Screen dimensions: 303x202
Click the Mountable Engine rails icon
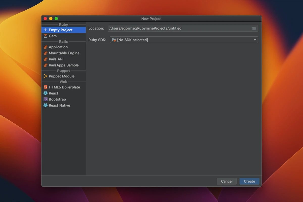click(x=45, y=53)
